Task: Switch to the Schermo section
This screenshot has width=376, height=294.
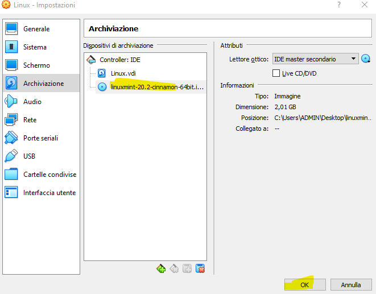Action: tap(42, 65)
